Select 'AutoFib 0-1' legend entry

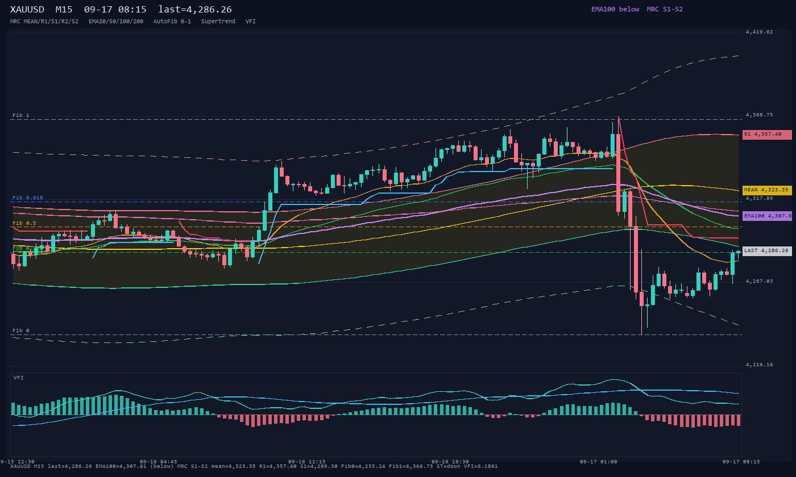(172, 22)
